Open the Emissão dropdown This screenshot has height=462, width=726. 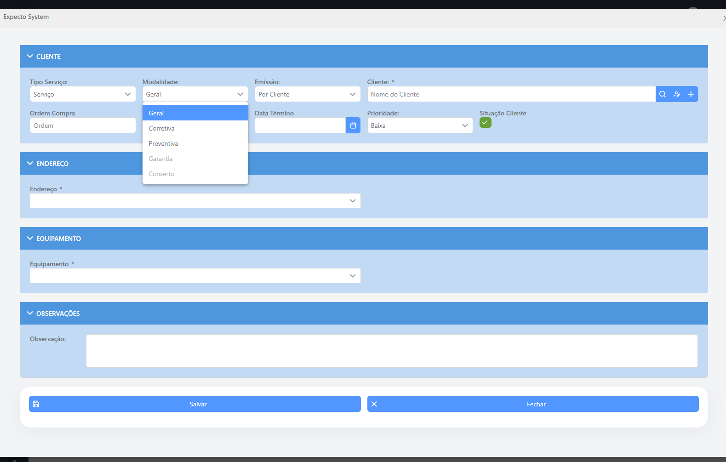[x=307, y=94]
